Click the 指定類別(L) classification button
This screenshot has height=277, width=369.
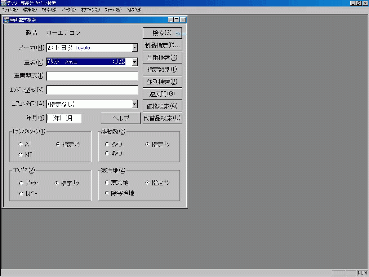(162, 69)
